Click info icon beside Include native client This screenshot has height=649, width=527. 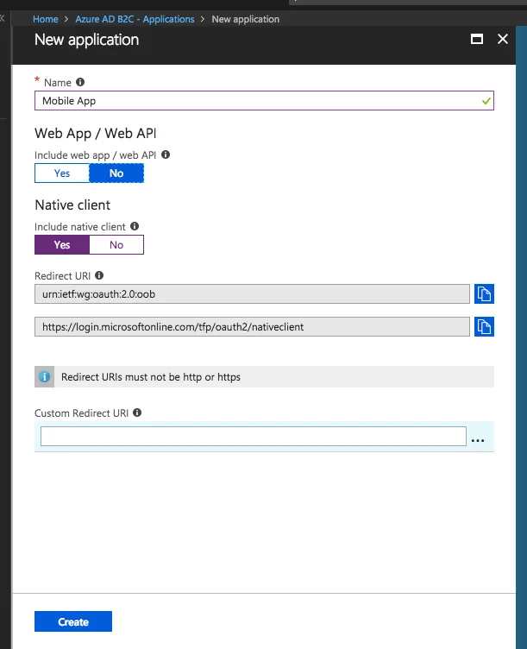[135, 226]
